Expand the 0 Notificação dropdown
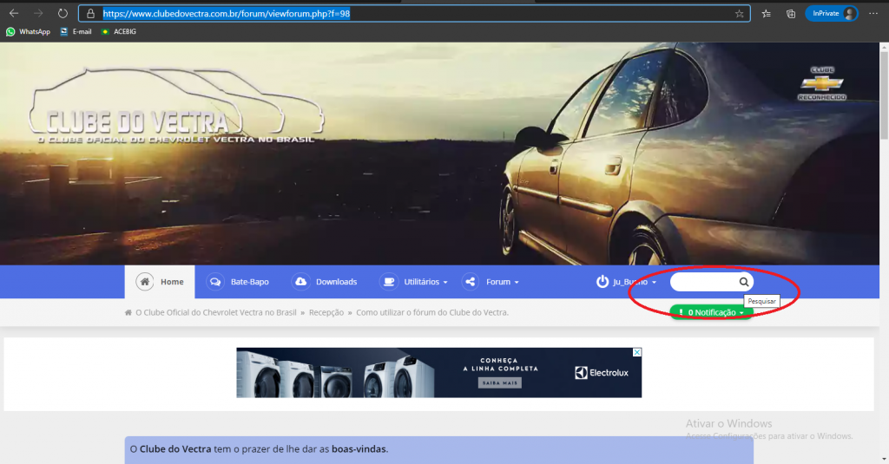 711,312
